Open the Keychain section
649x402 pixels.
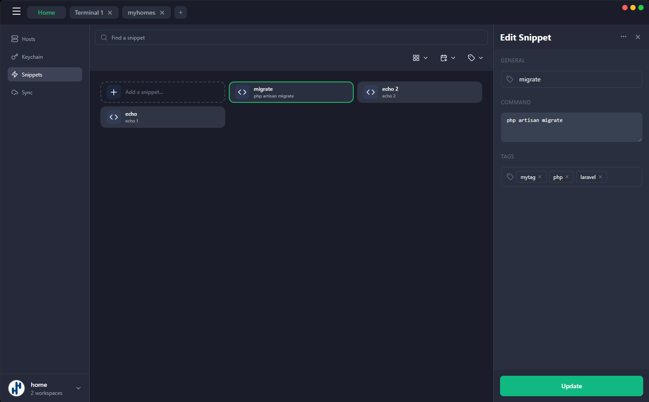click(x=15, y=57)
